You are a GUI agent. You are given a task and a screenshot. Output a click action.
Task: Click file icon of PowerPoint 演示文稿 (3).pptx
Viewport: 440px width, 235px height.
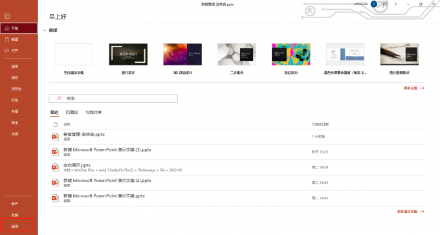click(55, 152)
